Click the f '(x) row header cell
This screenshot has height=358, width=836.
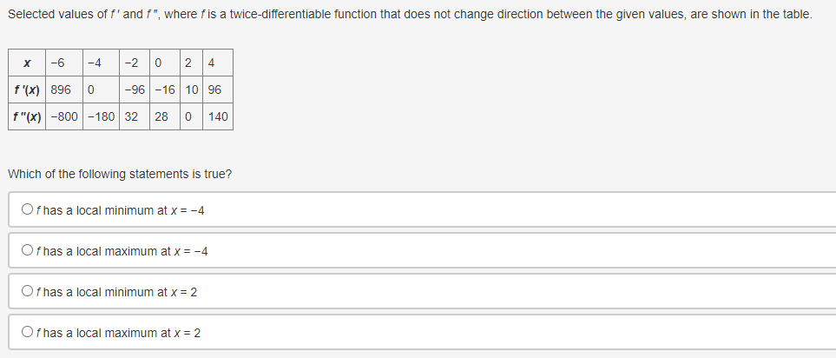point(27,89)
